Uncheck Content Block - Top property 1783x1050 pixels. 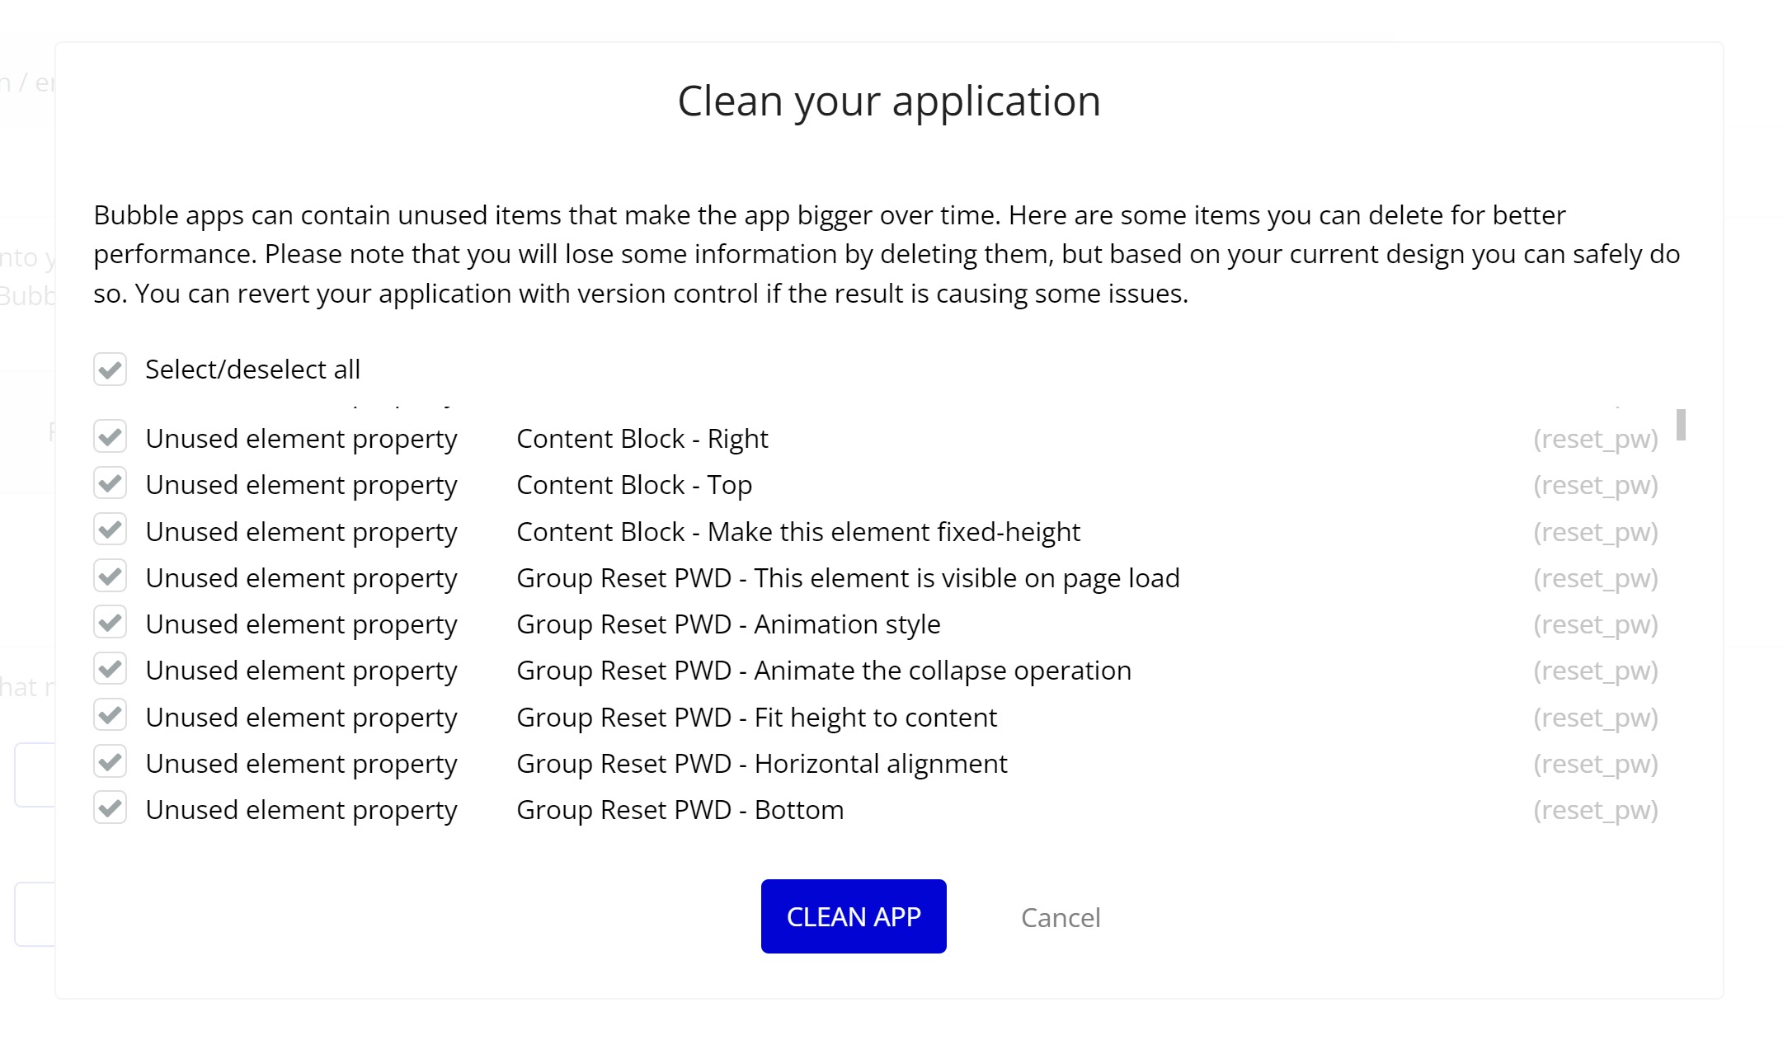110,483
